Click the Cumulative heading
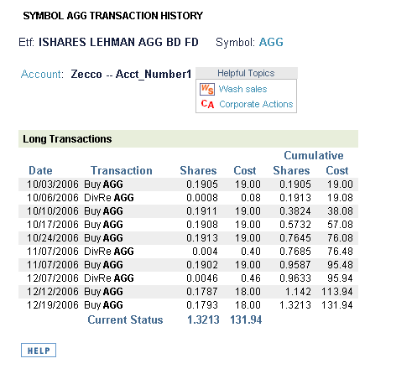Screen dimensions: 417x374 tap(314, 155)
